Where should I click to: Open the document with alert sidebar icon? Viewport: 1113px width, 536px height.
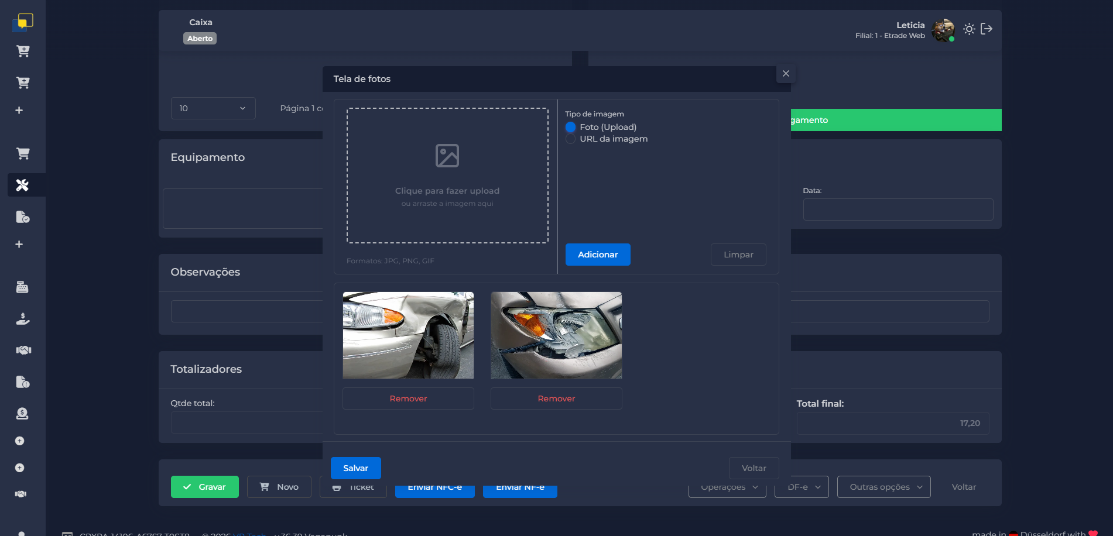coord(22,382)
